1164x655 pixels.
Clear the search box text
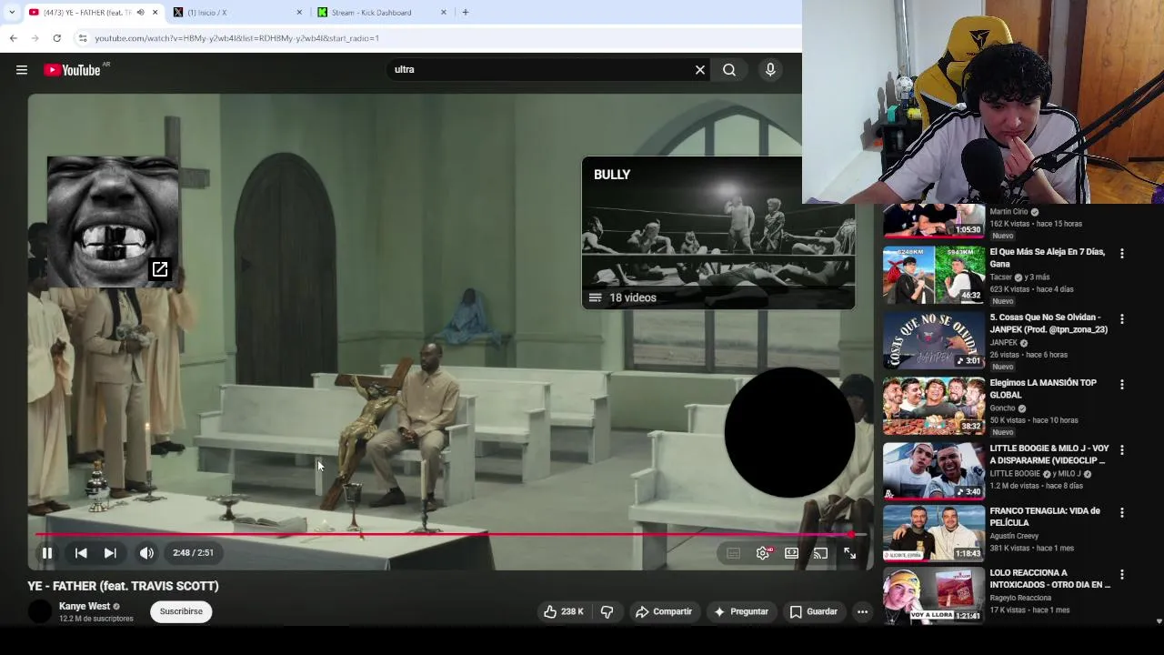(700, 69)
